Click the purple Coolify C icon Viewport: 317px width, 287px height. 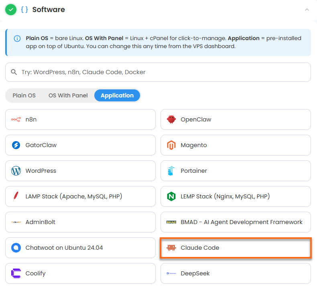click(16, 273)
